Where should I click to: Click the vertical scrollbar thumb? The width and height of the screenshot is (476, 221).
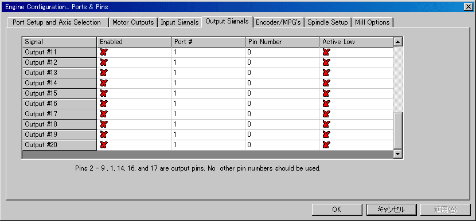tap(398, 131)
